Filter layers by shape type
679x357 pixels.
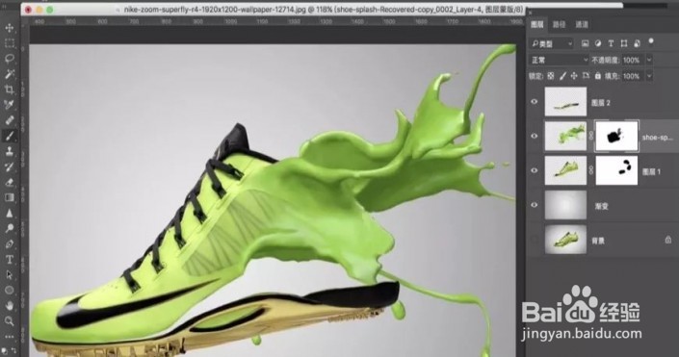tap(623, 43)
